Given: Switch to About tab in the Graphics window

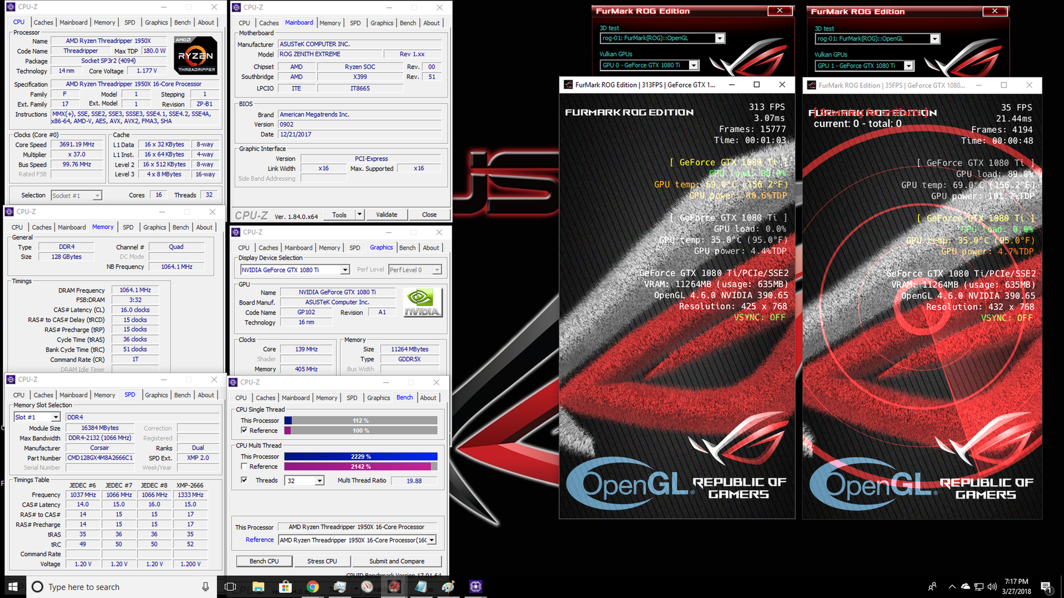Looking at the screenshot, I should coord(431,248).
